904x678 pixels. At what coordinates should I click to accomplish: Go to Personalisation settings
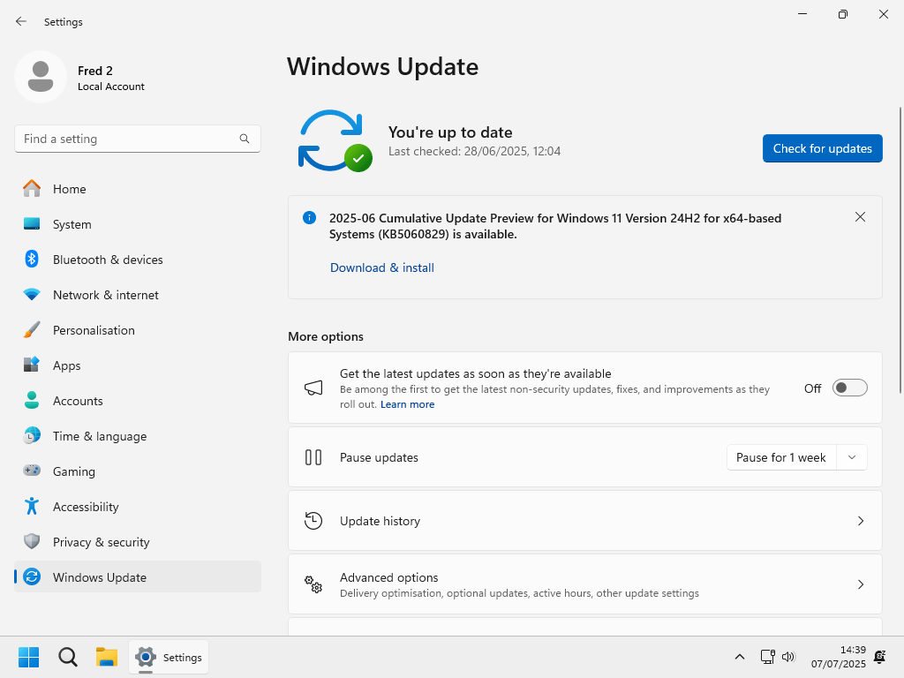[x=94, y=330]
